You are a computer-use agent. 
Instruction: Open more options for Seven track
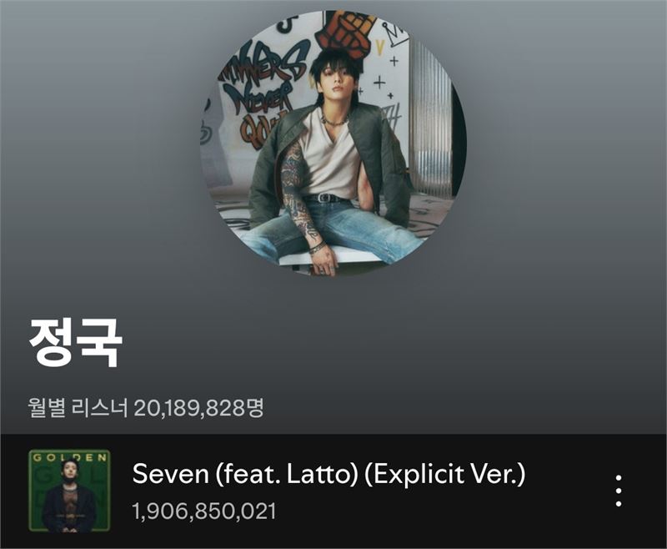tap(619, 491)
